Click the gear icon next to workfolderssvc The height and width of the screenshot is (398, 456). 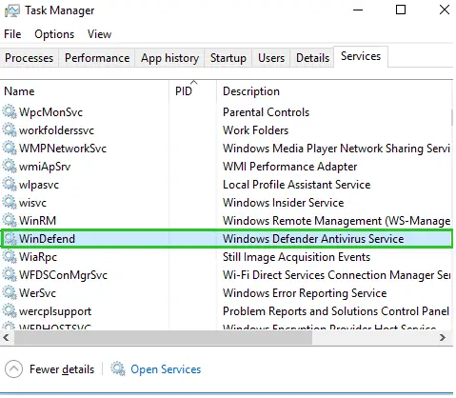pos(10,129)
